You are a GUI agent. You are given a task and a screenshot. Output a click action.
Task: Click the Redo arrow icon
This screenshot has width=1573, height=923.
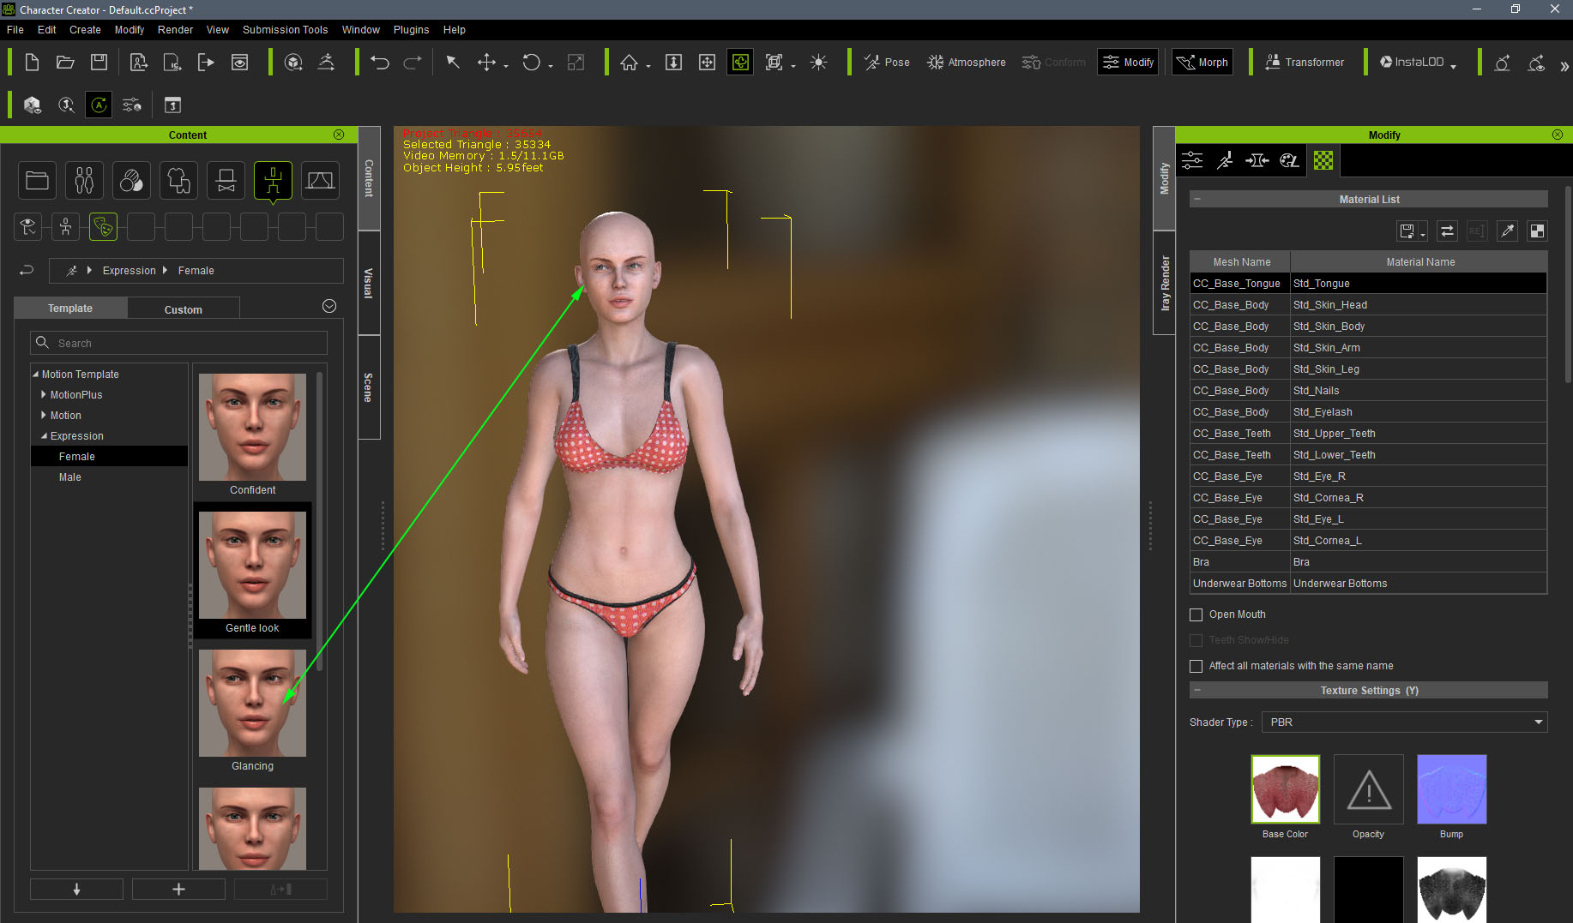point(413,63)
